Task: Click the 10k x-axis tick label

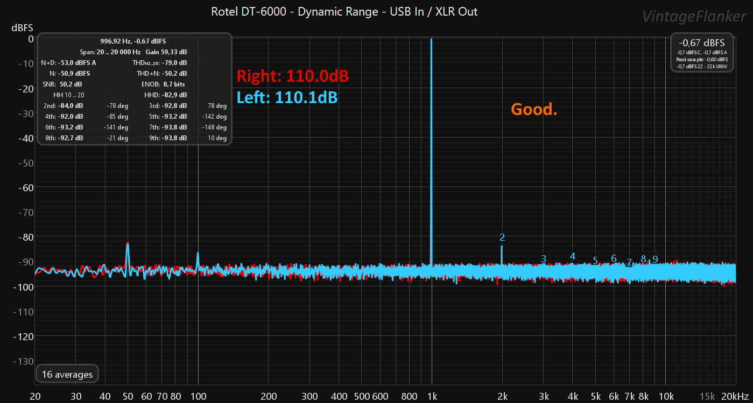Action: [x=666, y=397]
